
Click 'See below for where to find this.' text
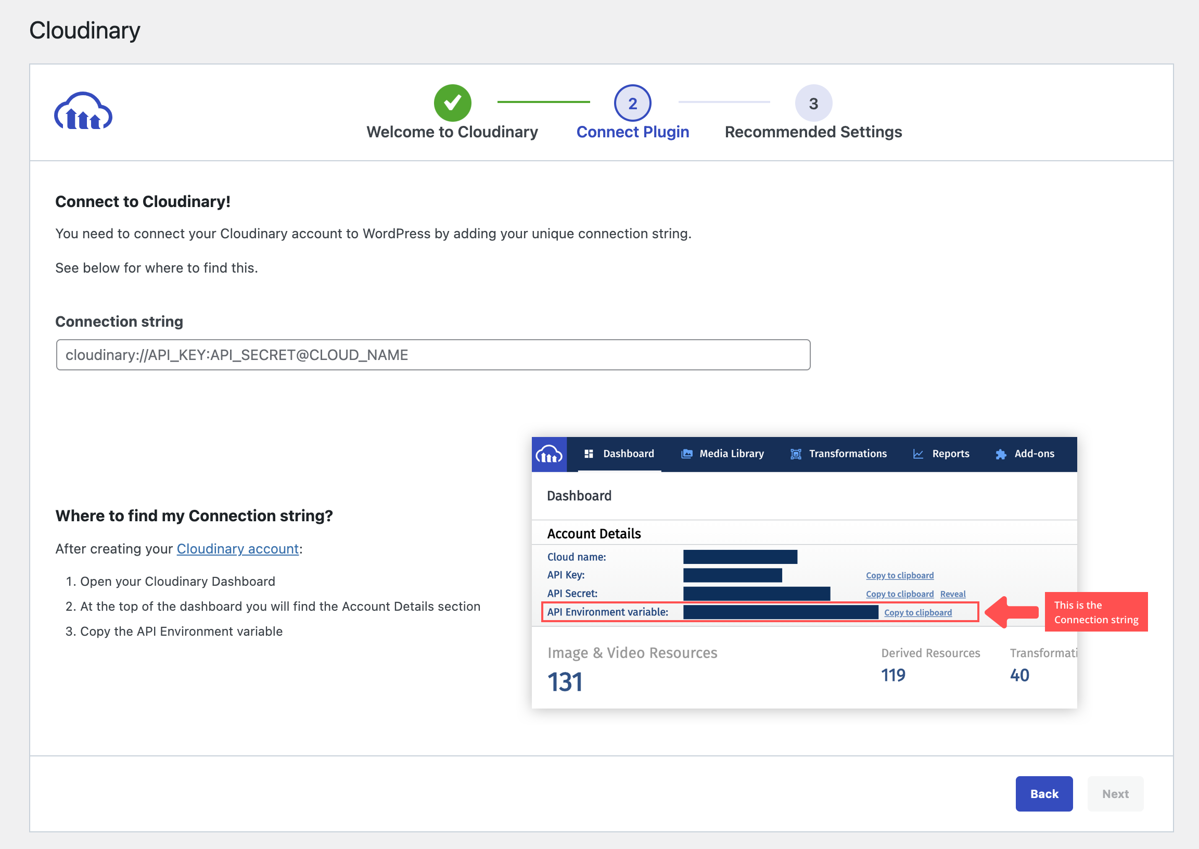click(156, 268)
